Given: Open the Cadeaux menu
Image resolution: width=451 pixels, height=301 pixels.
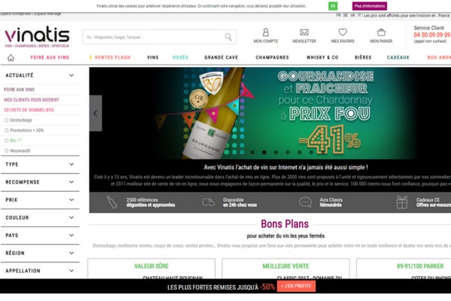Looking at the screenshot, I should 398,57.
